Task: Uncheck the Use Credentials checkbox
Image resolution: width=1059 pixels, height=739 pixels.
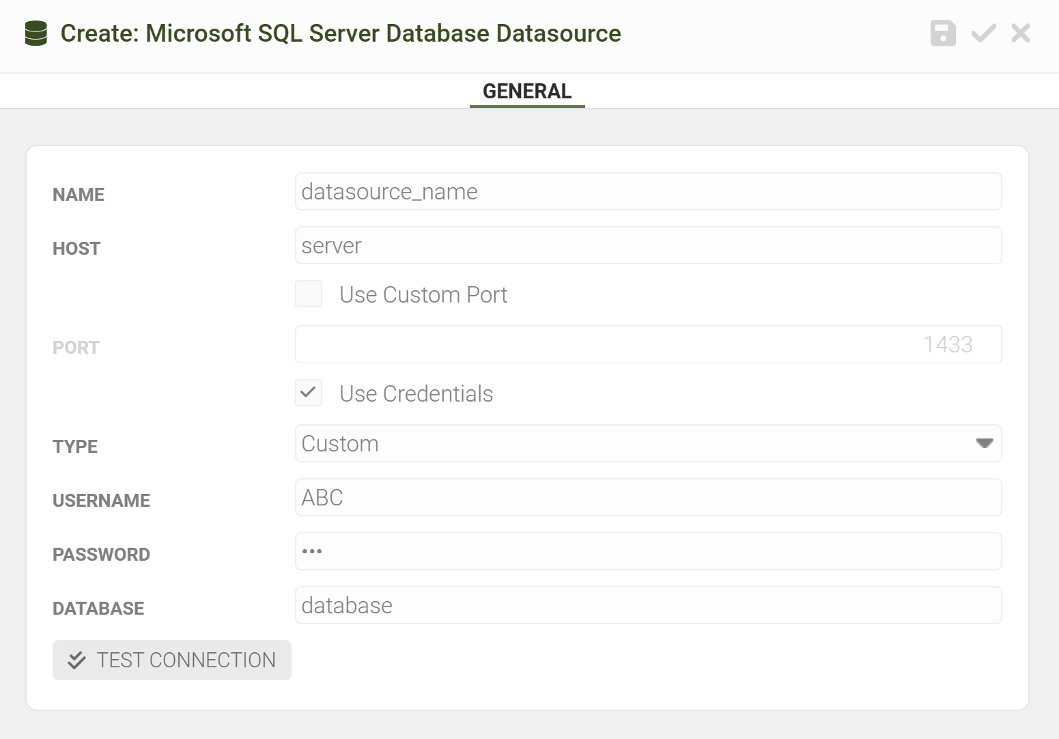Action: click(309, 393)
